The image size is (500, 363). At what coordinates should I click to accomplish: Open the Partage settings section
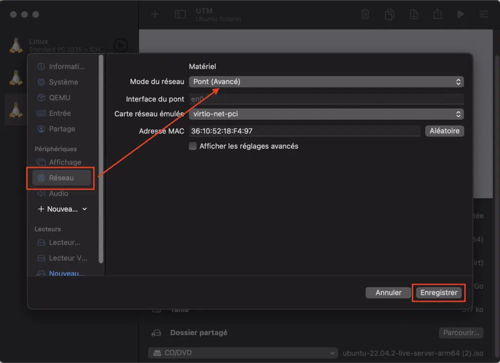click(x=62, y=129)
